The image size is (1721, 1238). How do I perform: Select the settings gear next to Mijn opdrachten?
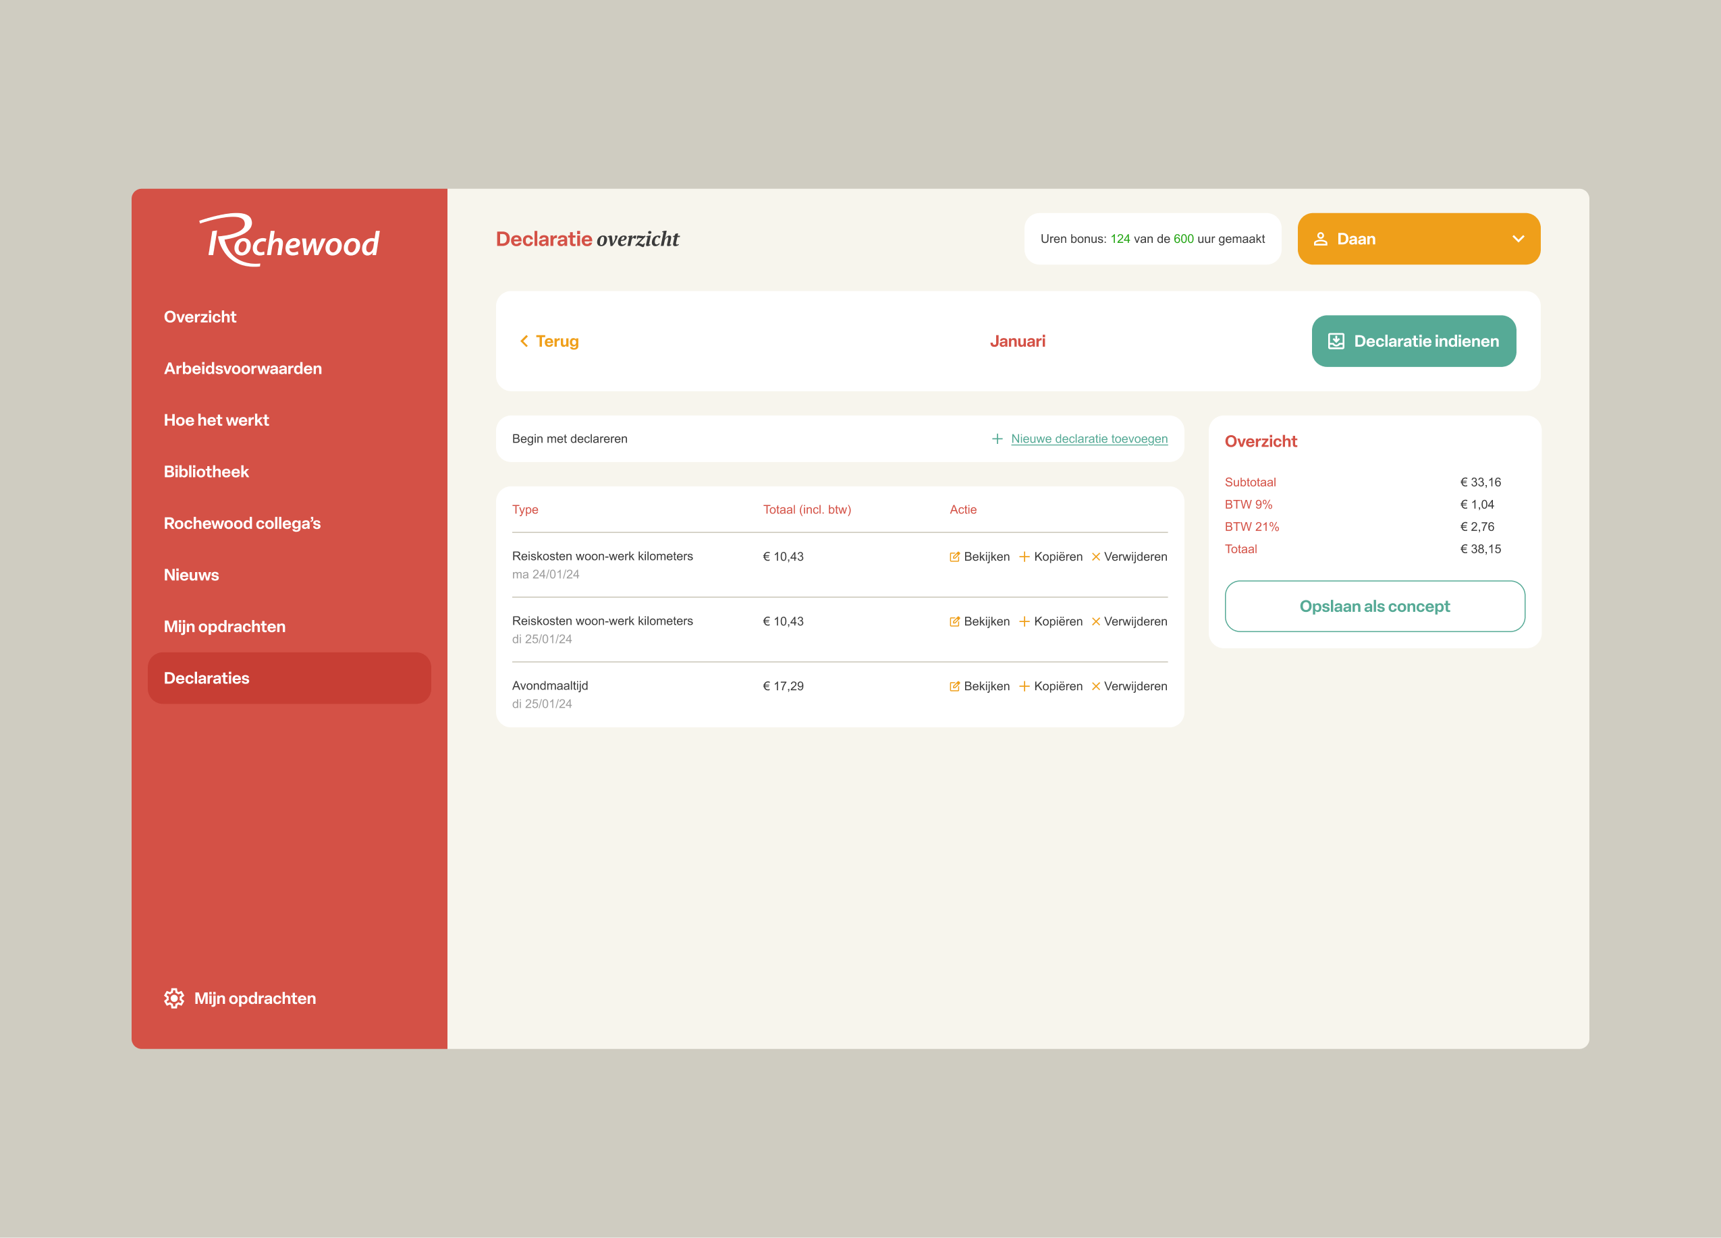point(175,998)
